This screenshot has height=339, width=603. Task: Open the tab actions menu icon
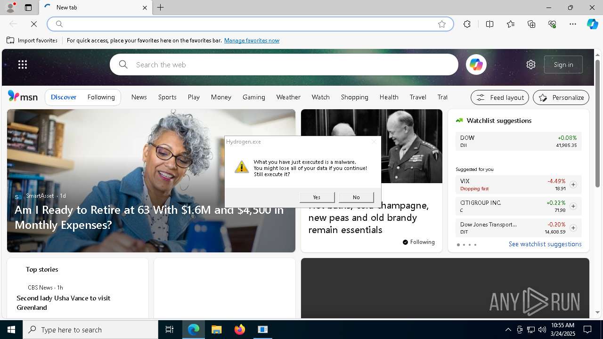28,8
